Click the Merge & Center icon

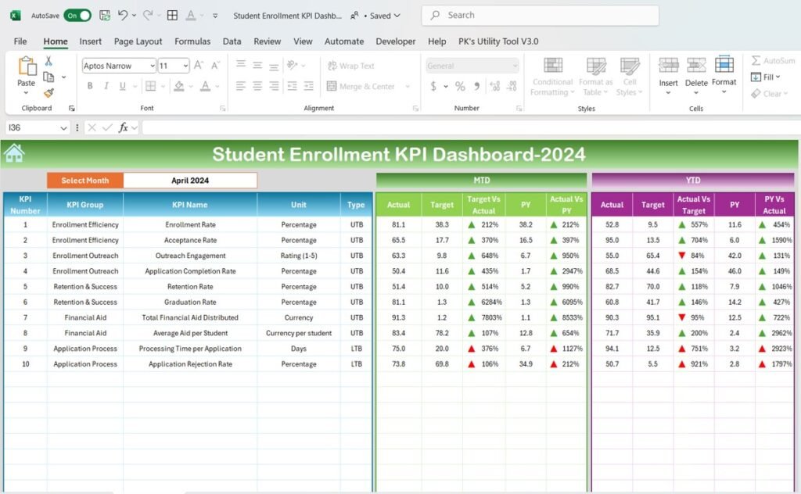tap(364, 86)
